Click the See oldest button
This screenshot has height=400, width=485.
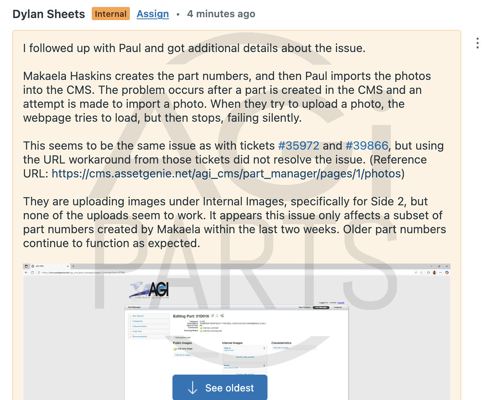220,387
